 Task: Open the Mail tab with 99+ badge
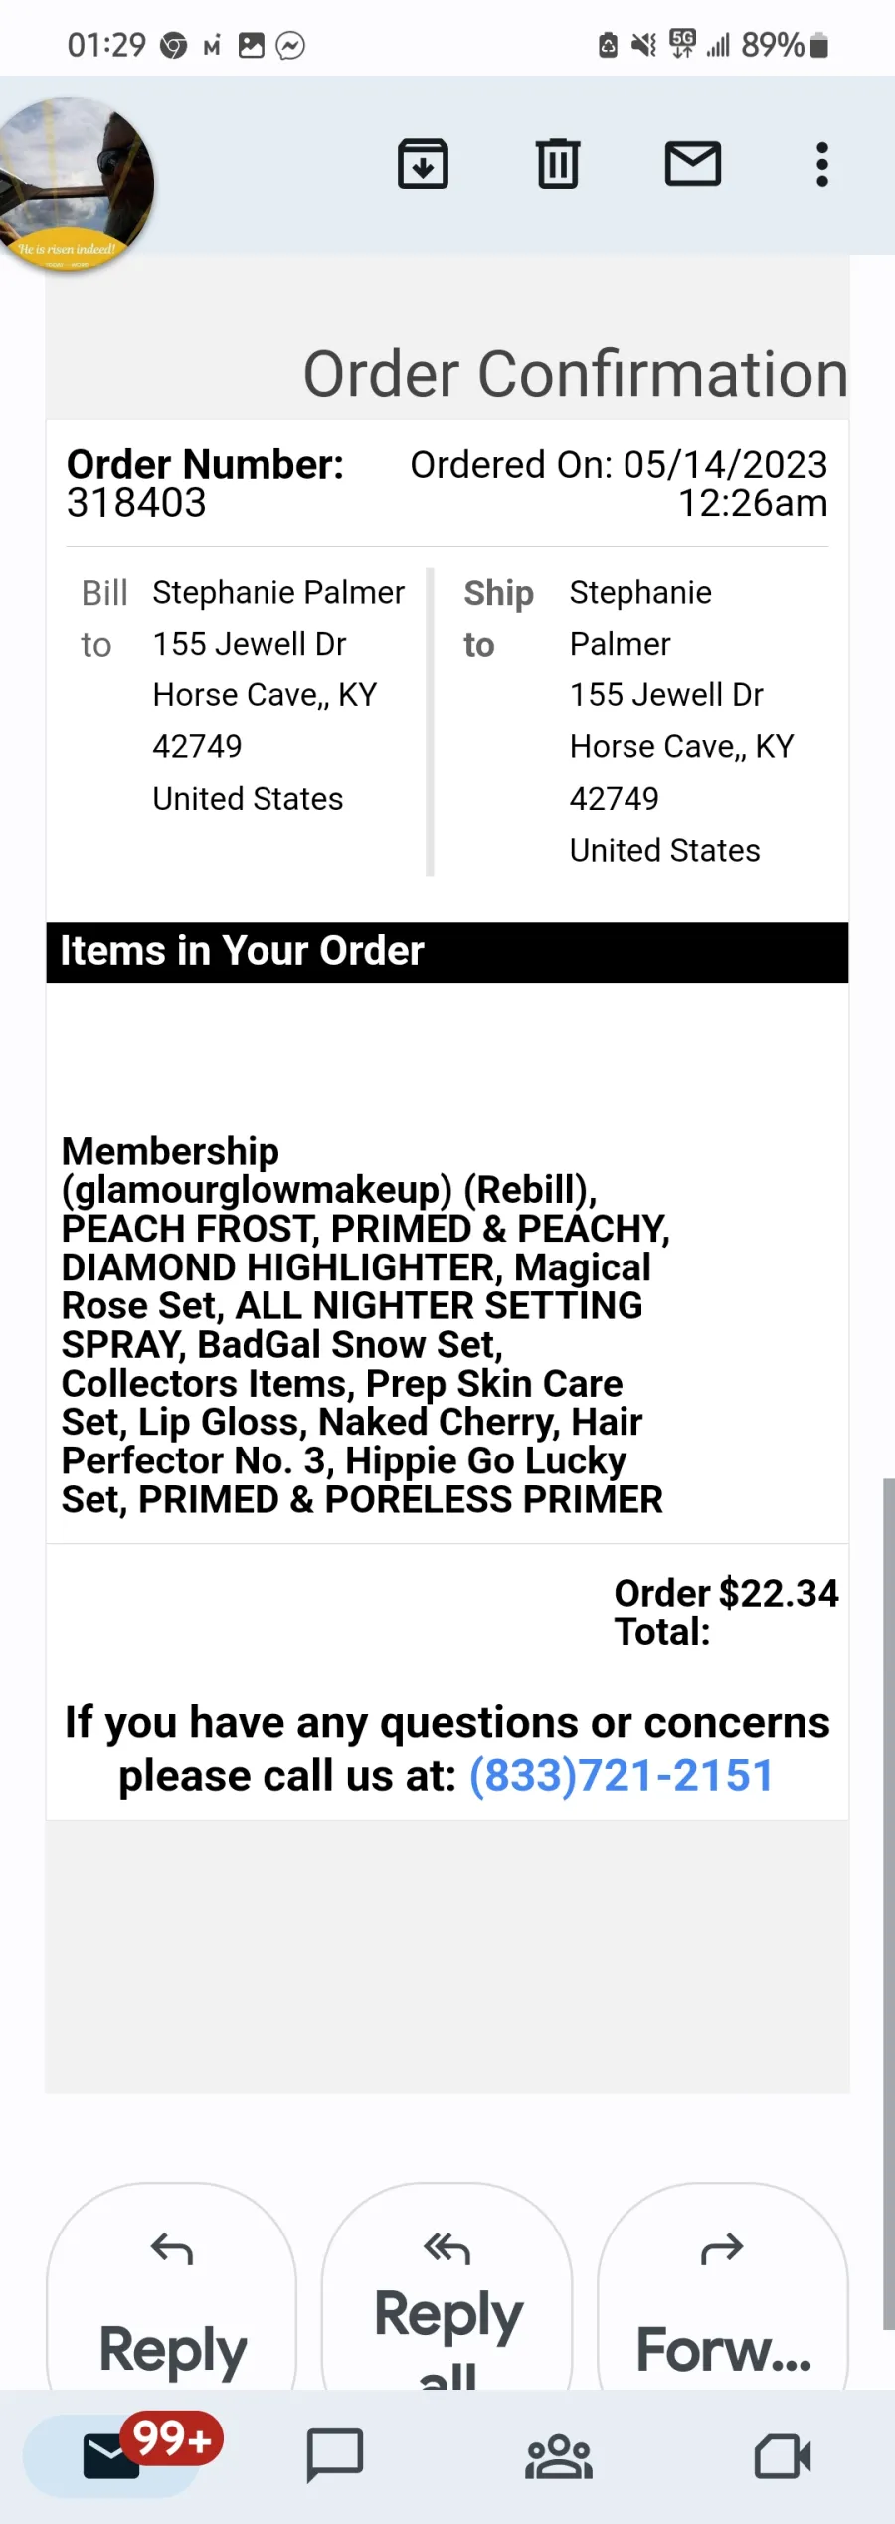click(112, 2456)
